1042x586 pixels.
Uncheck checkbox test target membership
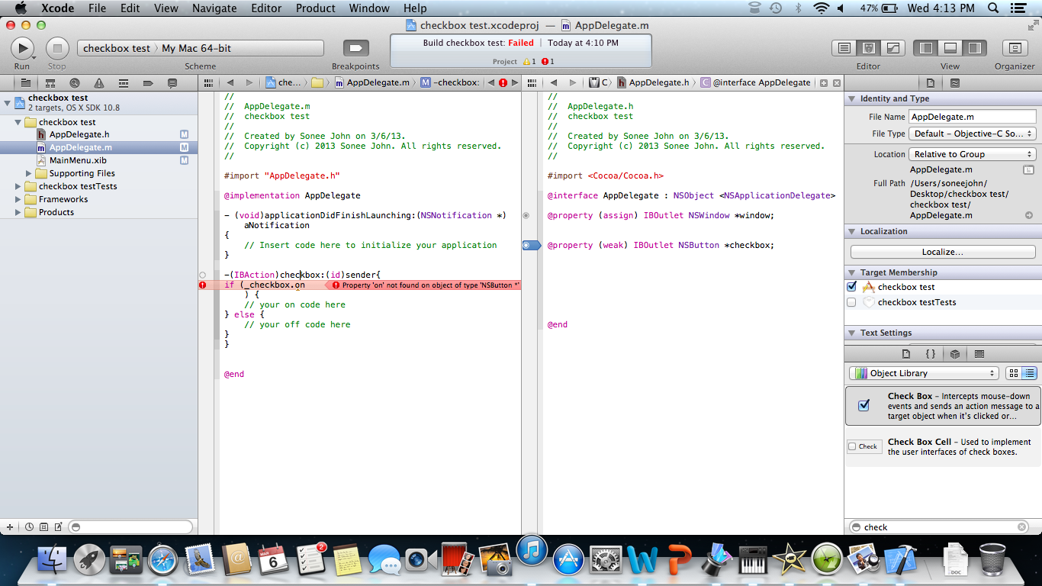[x=852, y=287]
